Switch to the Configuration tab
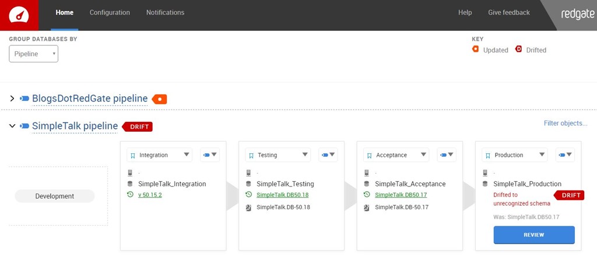The image size is (597, 267). (110, 12)
